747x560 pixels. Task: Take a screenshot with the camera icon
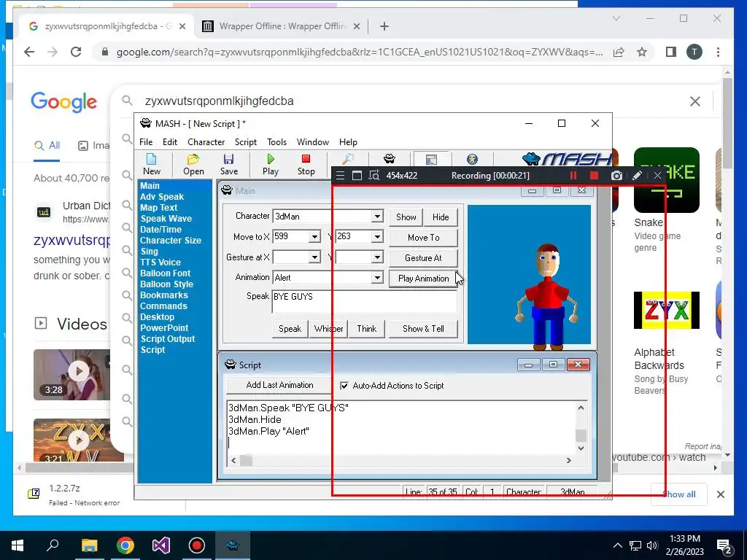616,176
